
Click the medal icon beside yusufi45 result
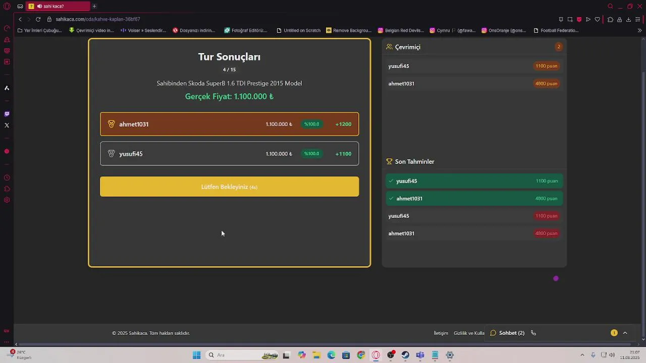(112, 154)
